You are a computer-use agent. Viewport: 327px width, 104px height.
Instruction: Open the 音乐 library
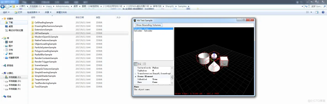coord(11,54)
